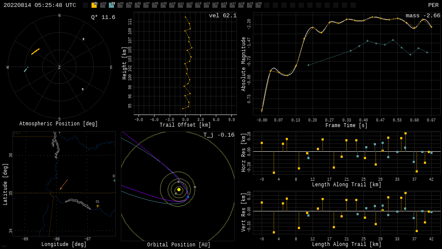
Task: Click the gray station 08 indicator square
Action: point(155,5)
